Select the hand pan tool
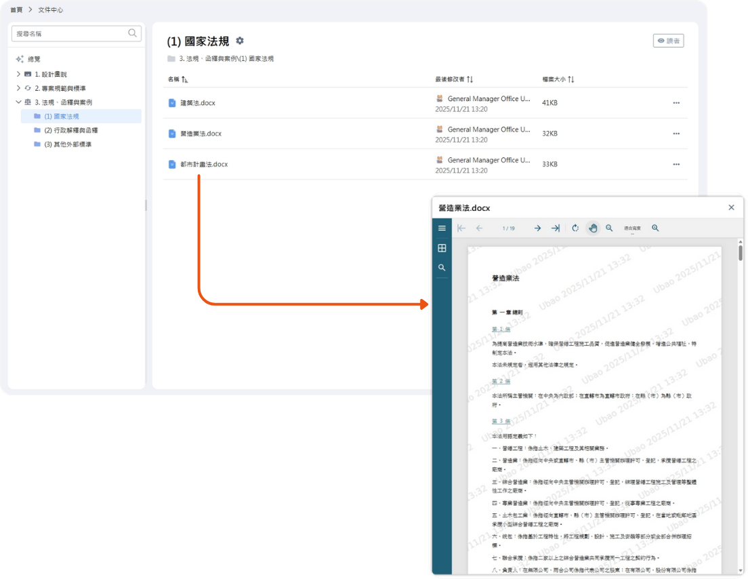 pos(593,228)
